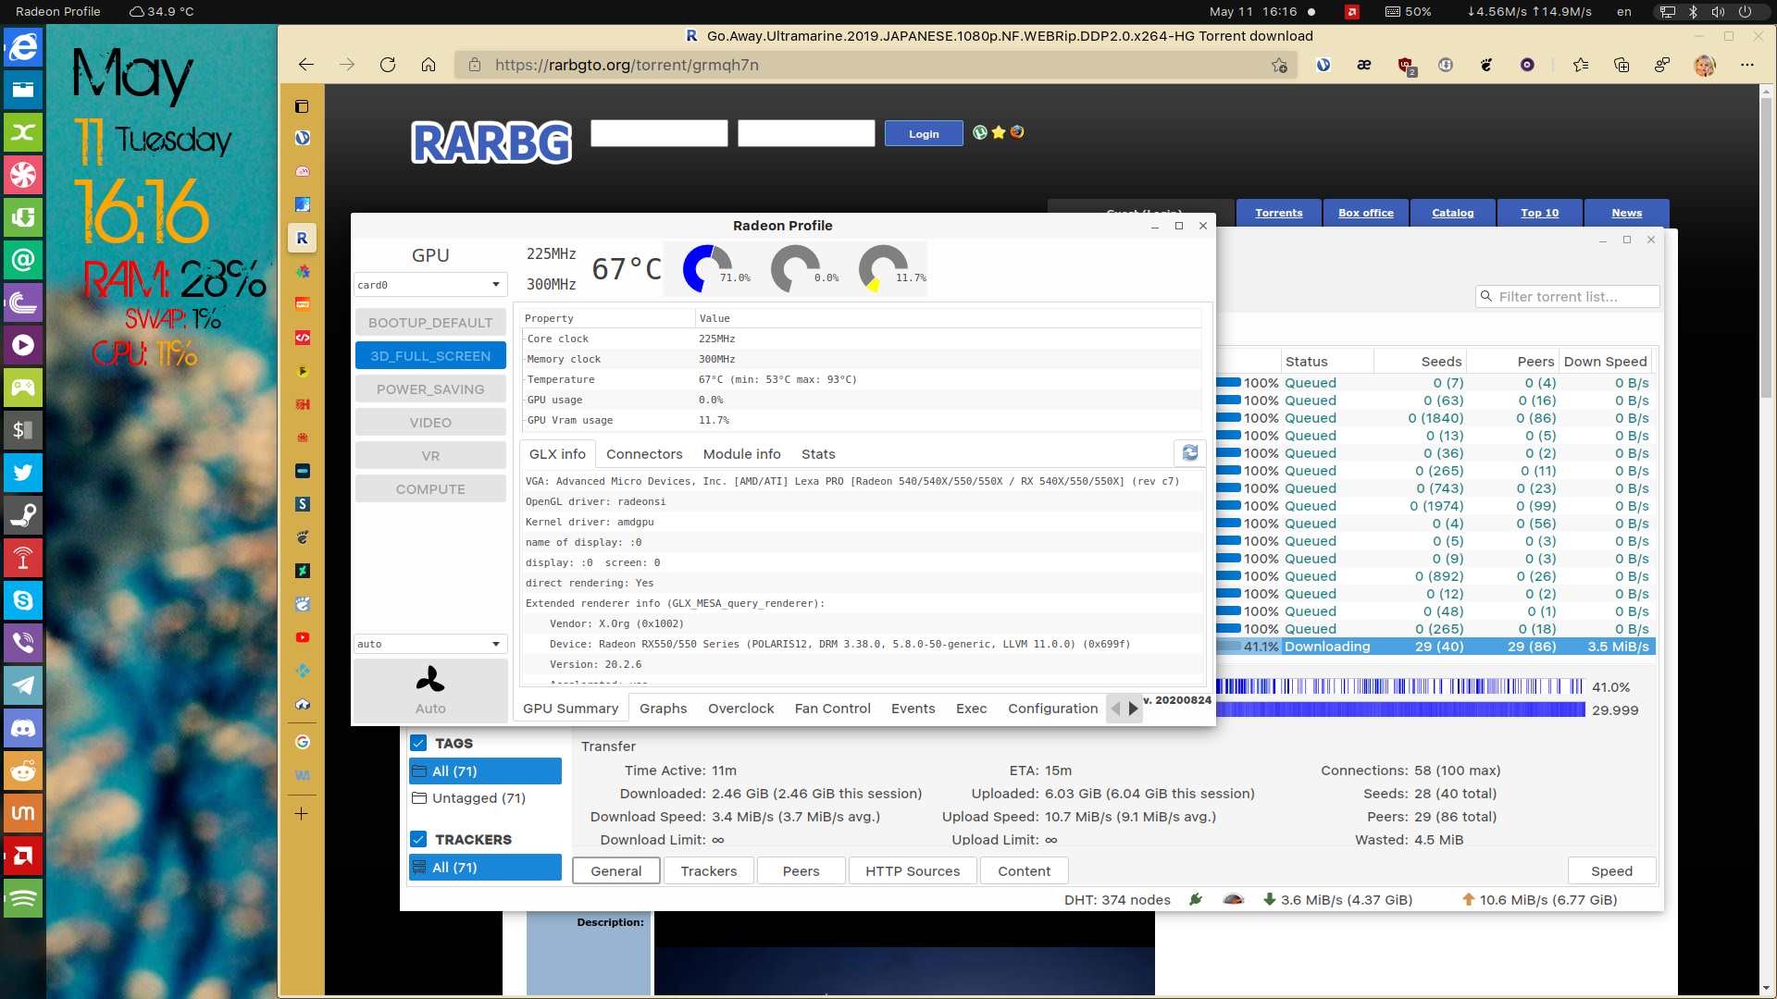Click the RARBG Login button
1777x999 pixels.
[924, 134]
